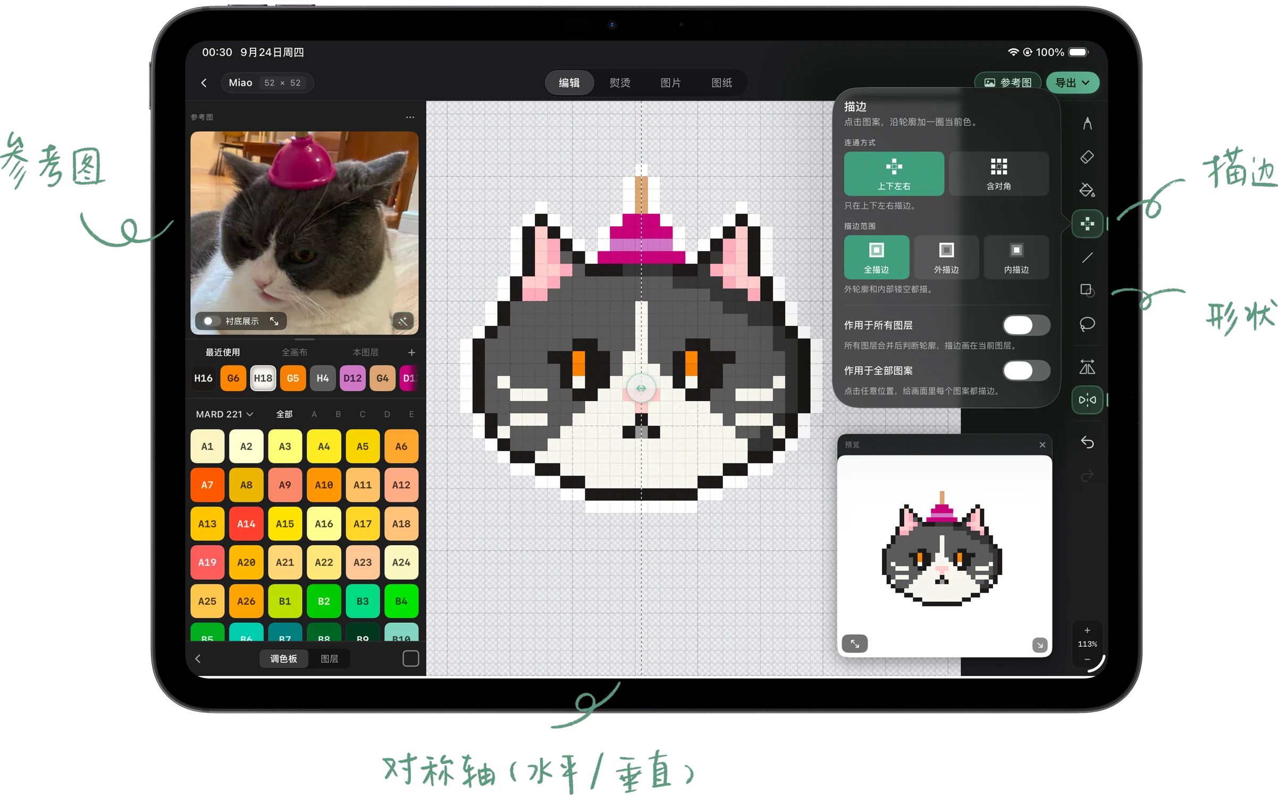Open reference image more options menu

pos(410,117)
